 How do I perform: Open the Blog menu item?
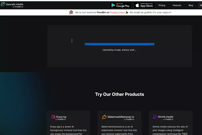[x=191, y=5]
